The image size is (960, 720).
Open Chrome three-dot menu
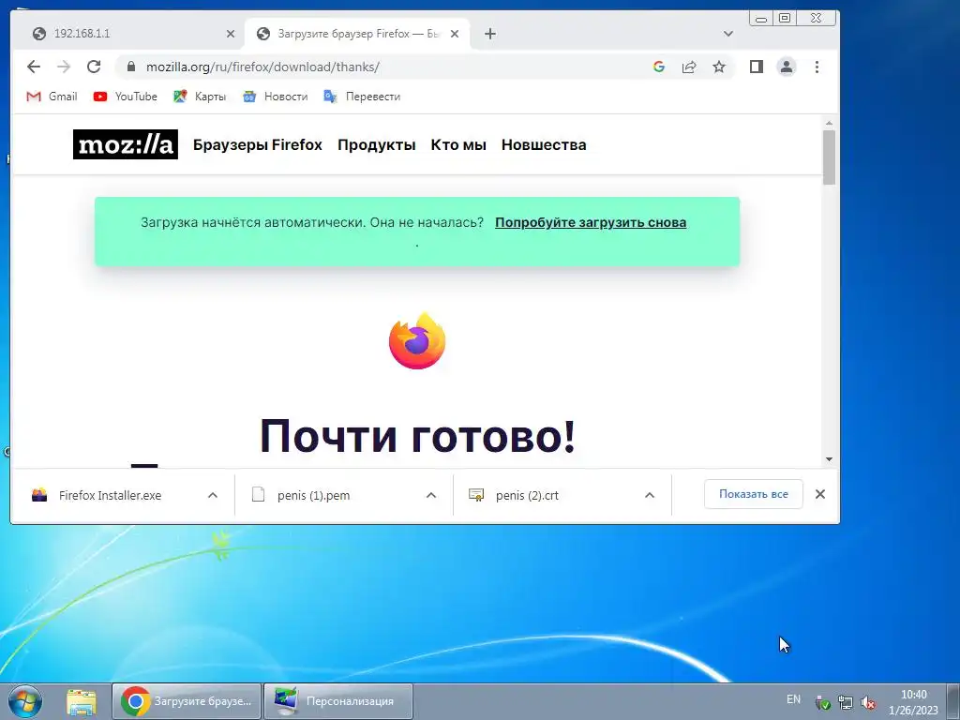click(817, 67)
